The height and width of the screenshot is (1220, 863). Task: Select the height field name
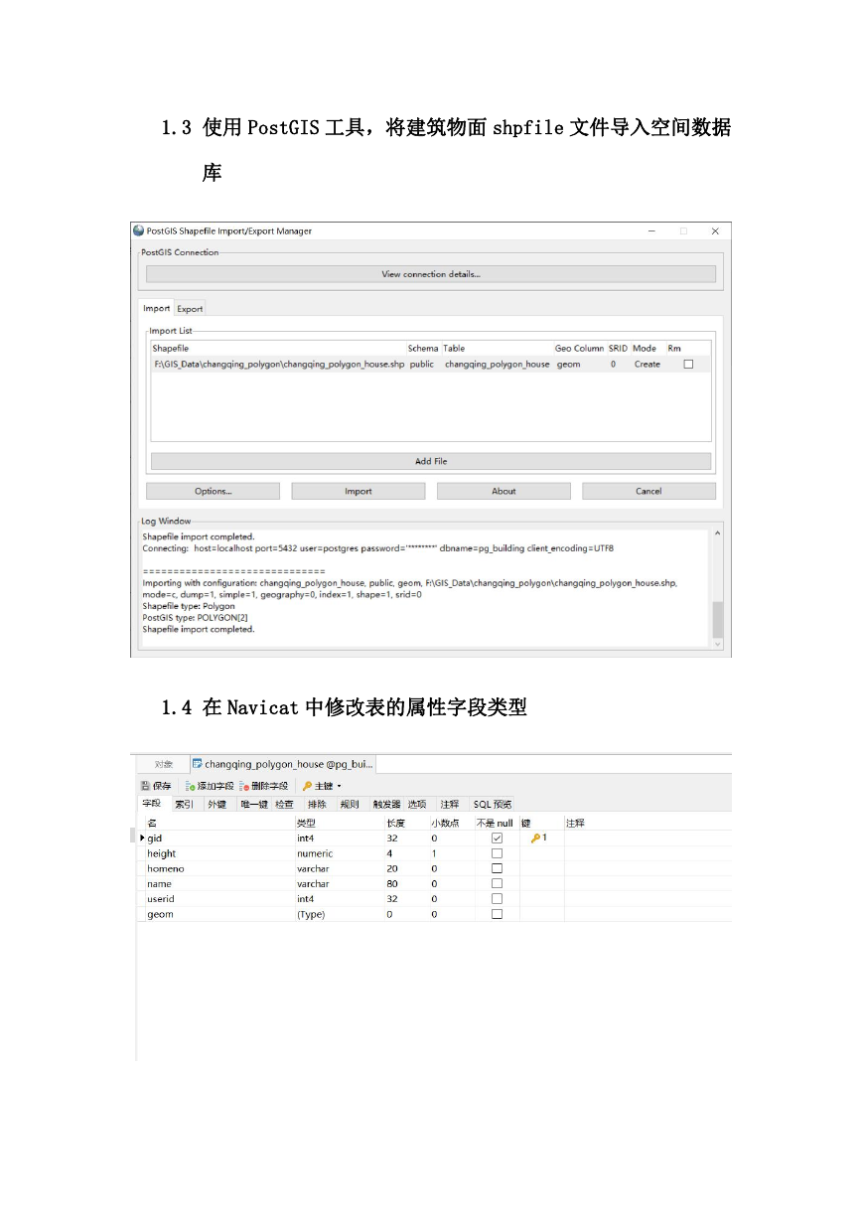tap(162, 853)
